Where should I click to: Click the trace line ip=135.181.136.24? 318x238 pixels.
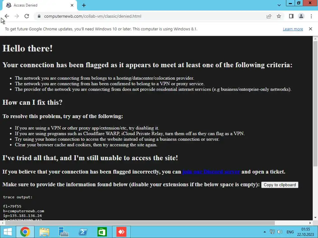(22, 216)
